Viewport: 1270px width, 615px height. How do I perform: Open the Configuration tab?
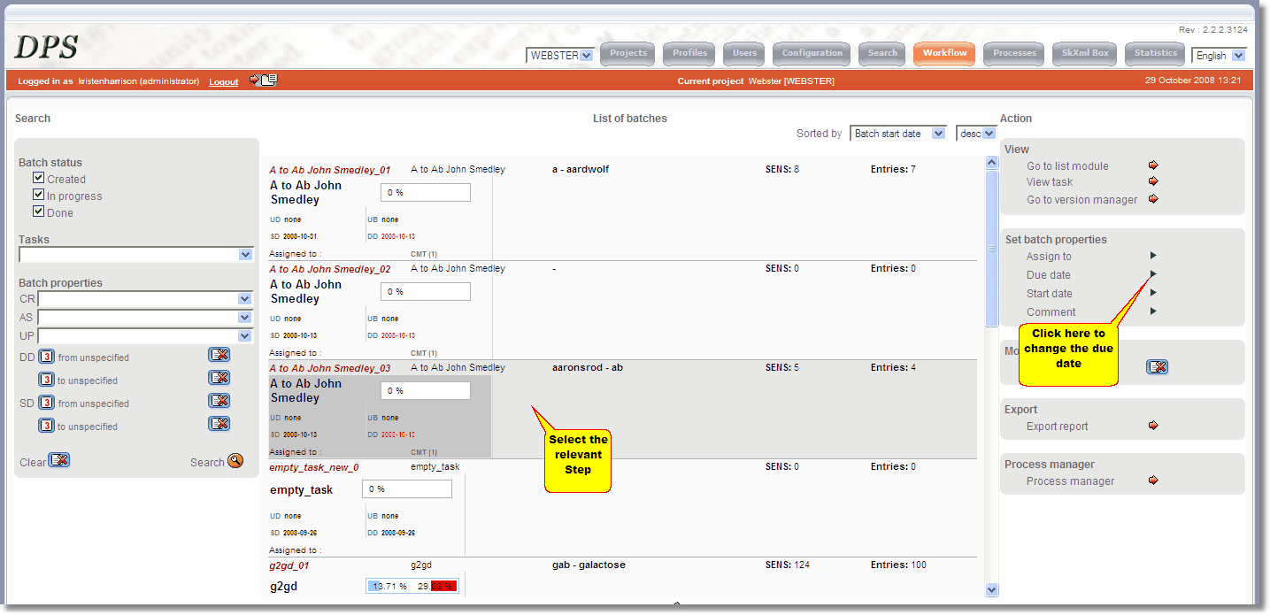[812, 54]
